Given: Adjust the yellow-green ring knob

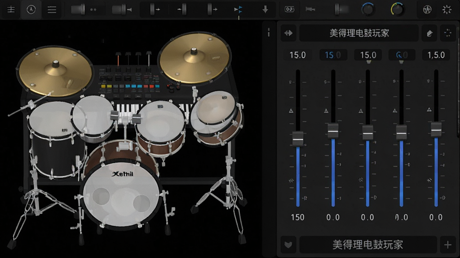Looking at the screenshot, I should click(x=398, y=9).
